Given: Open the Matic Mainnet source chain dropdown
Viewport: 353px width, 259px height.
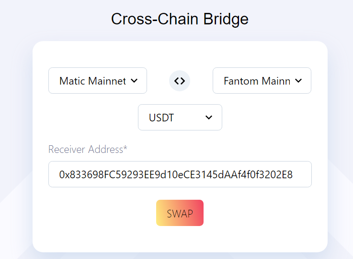Looking at the screenshot, I should pyautogui.click(x=98, y=81).
